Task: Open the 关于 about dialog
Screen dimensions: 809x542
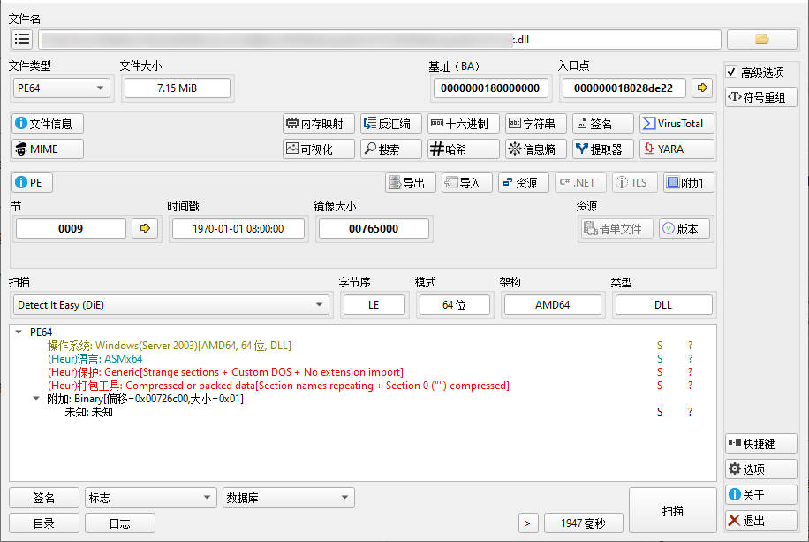Action: tap(760, 494)
